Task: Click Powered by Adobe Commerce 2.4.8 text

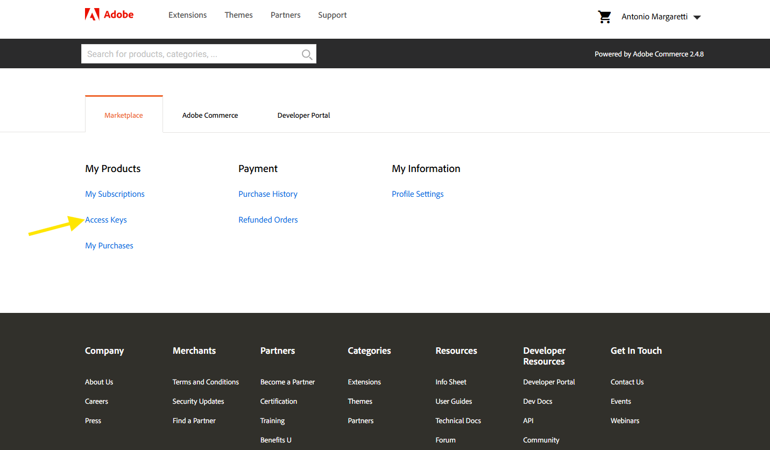Action: [649, 54]
